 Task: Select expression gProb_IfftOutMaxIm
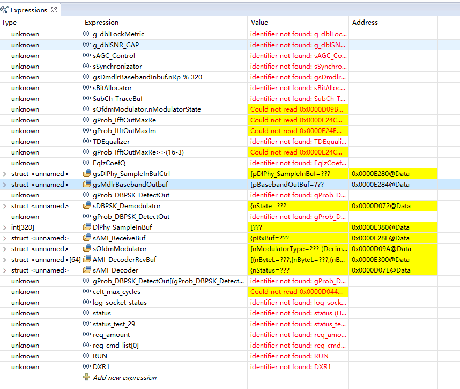point(124,131)
